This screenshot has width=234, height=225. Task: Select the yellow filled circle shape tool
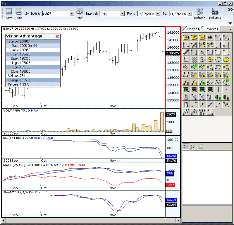point(210,60)
